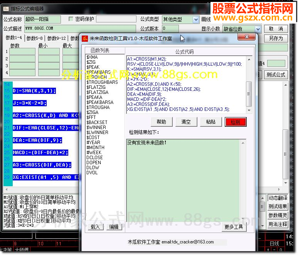
Task: Select $COST in function list
Action: pyautogui.click(x=93, y=138)
